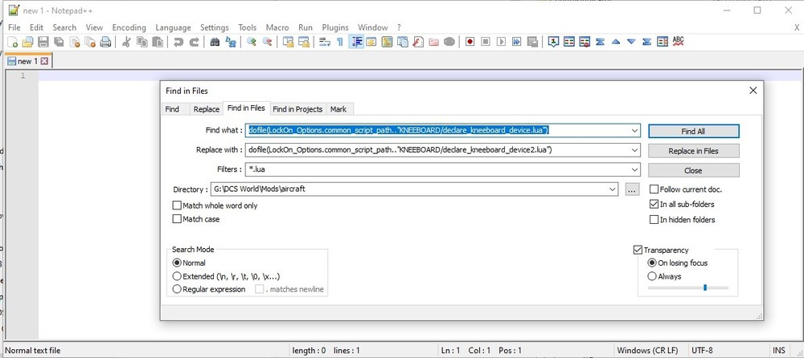Screen dimensions: 804x358
Task: Close the new 1 document tab
Action: (x=44, y=62)
